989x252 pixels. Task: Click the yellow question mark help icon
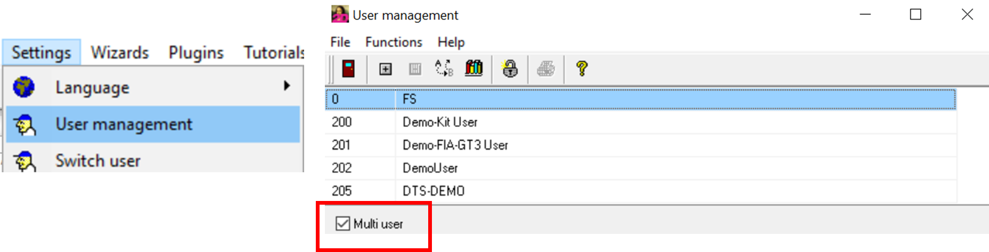click(x=582, y=69)
